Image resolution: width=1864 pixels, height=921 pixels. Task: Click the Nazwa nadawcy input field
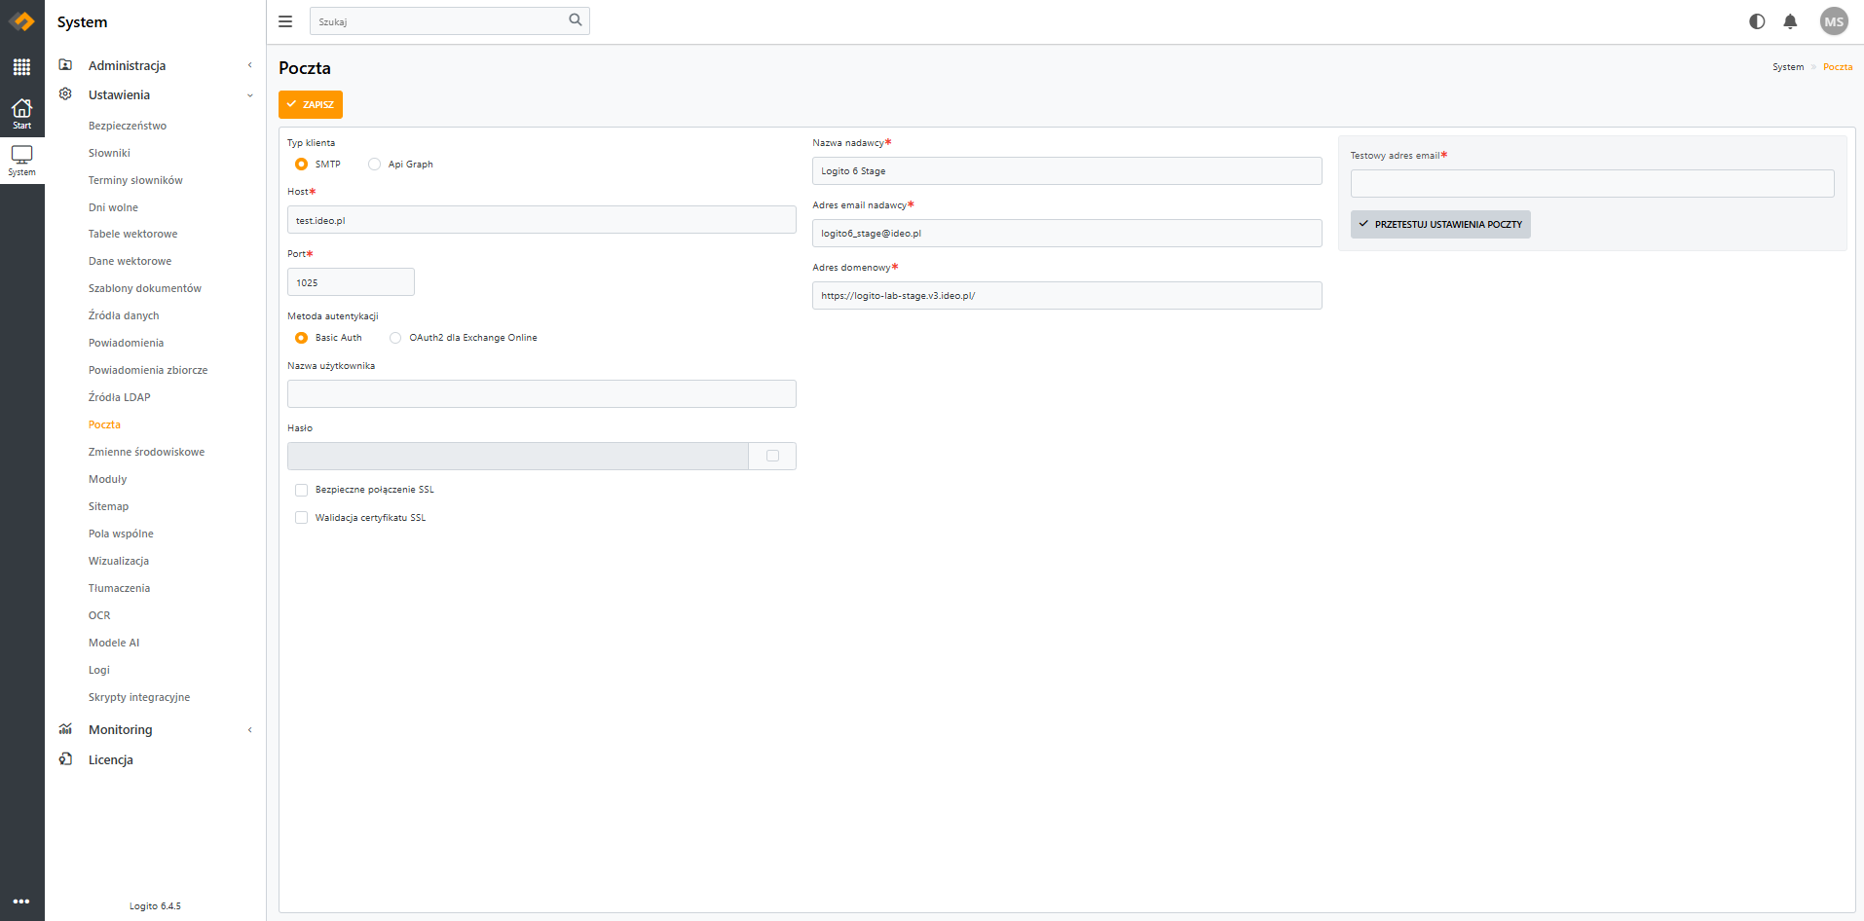tap(1067, 171)
